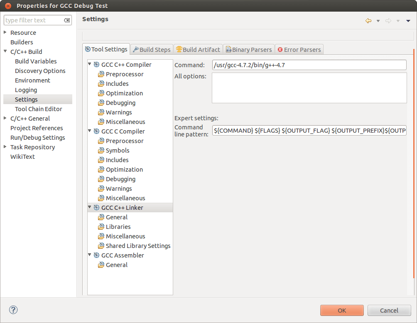The height and width of the screenshot is (323, 417).
Task: Click the GCC C++ Linker tool icon
Action: 96,208
